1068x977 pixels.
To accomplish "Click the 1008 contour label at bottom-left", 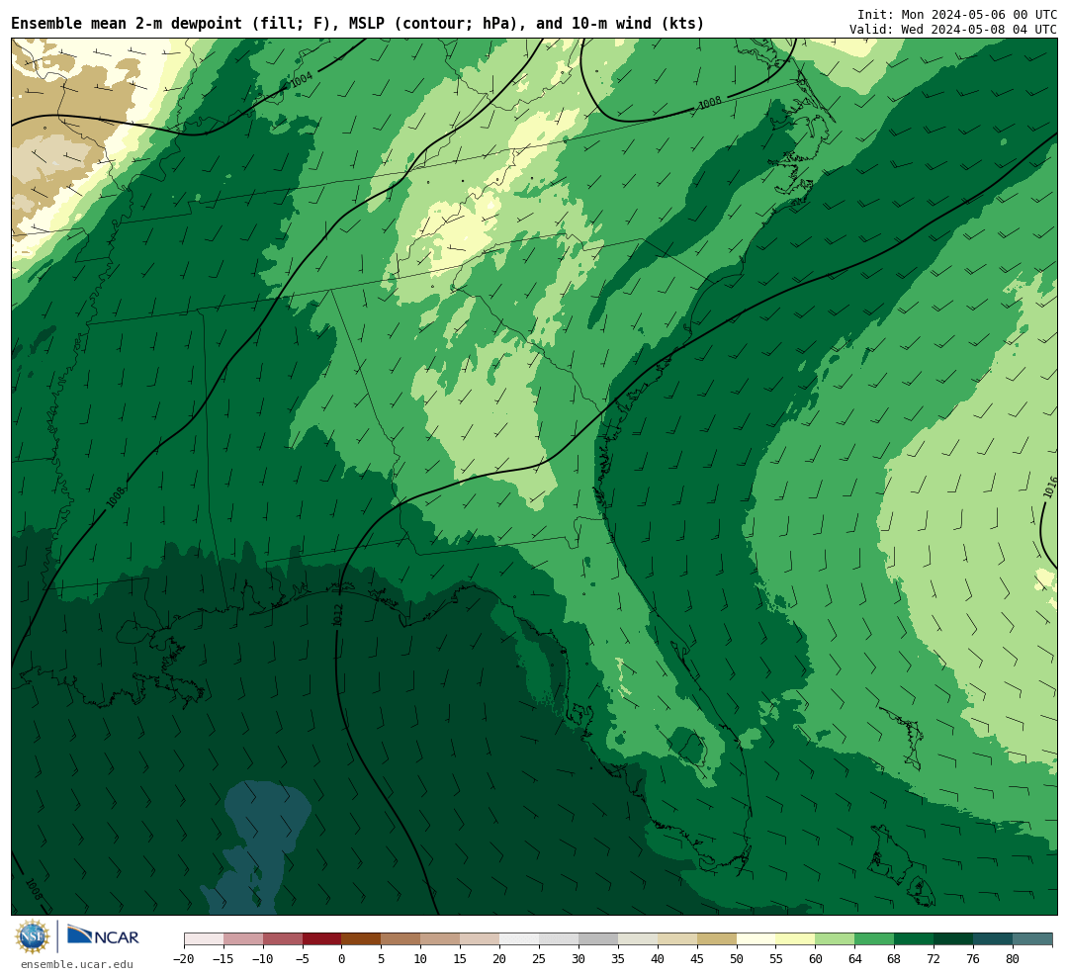I will click(34, 888).
